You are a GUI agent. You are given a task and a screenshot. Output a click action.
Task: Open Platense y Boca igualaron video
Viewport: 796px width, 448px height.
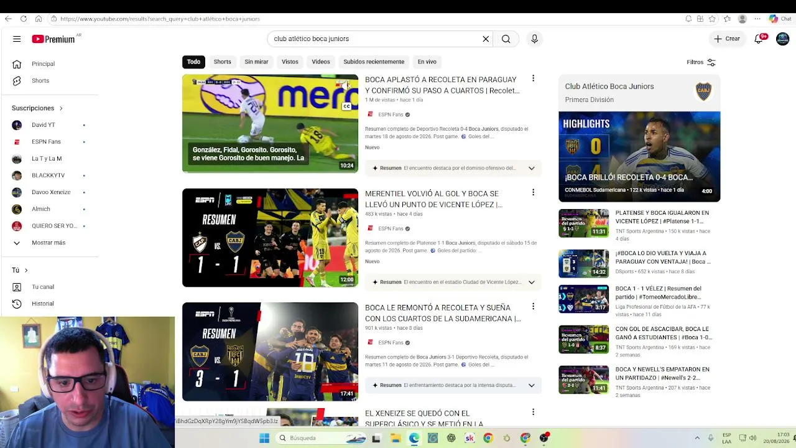click(x=662, y=217)
